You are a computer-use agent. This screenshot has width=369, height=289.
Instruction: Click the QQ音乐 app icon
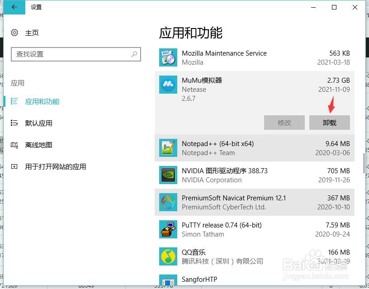(x=168, y=256)
